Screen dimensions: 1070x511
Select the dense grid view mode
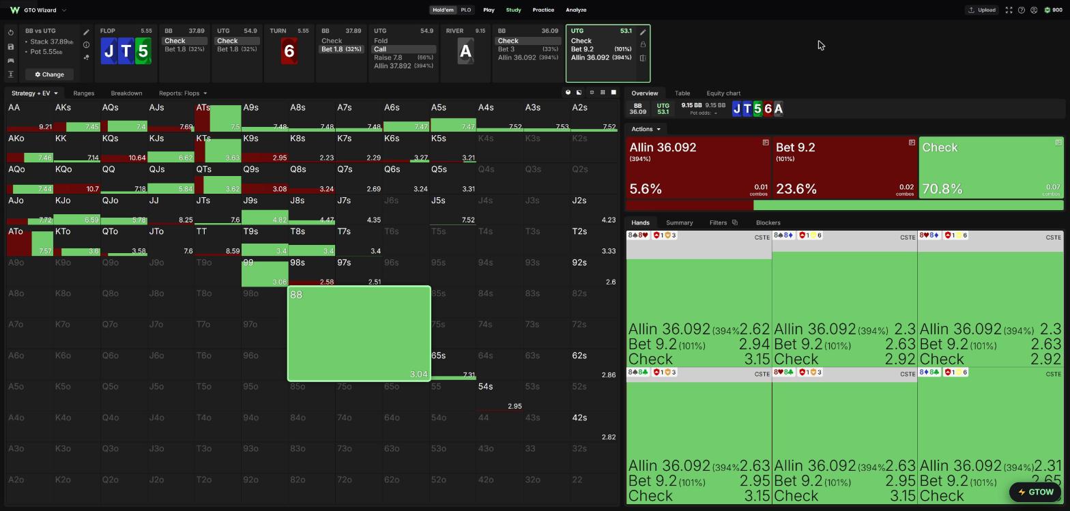603,93
